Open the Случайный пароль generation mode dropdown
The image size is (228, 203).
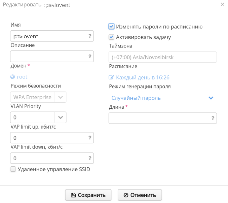pos(211,98)
